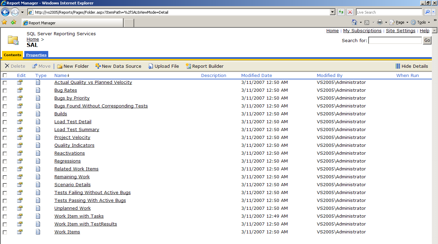Open Tests Passing With Active Bugs report
This screenshot has height=244, width=438.
[90, 200]
